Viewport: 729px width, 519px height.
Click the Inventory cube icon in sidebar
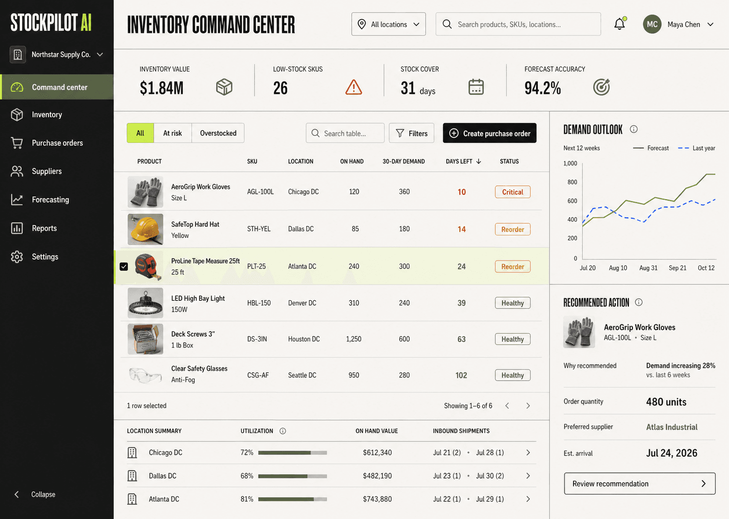point(17,115)
